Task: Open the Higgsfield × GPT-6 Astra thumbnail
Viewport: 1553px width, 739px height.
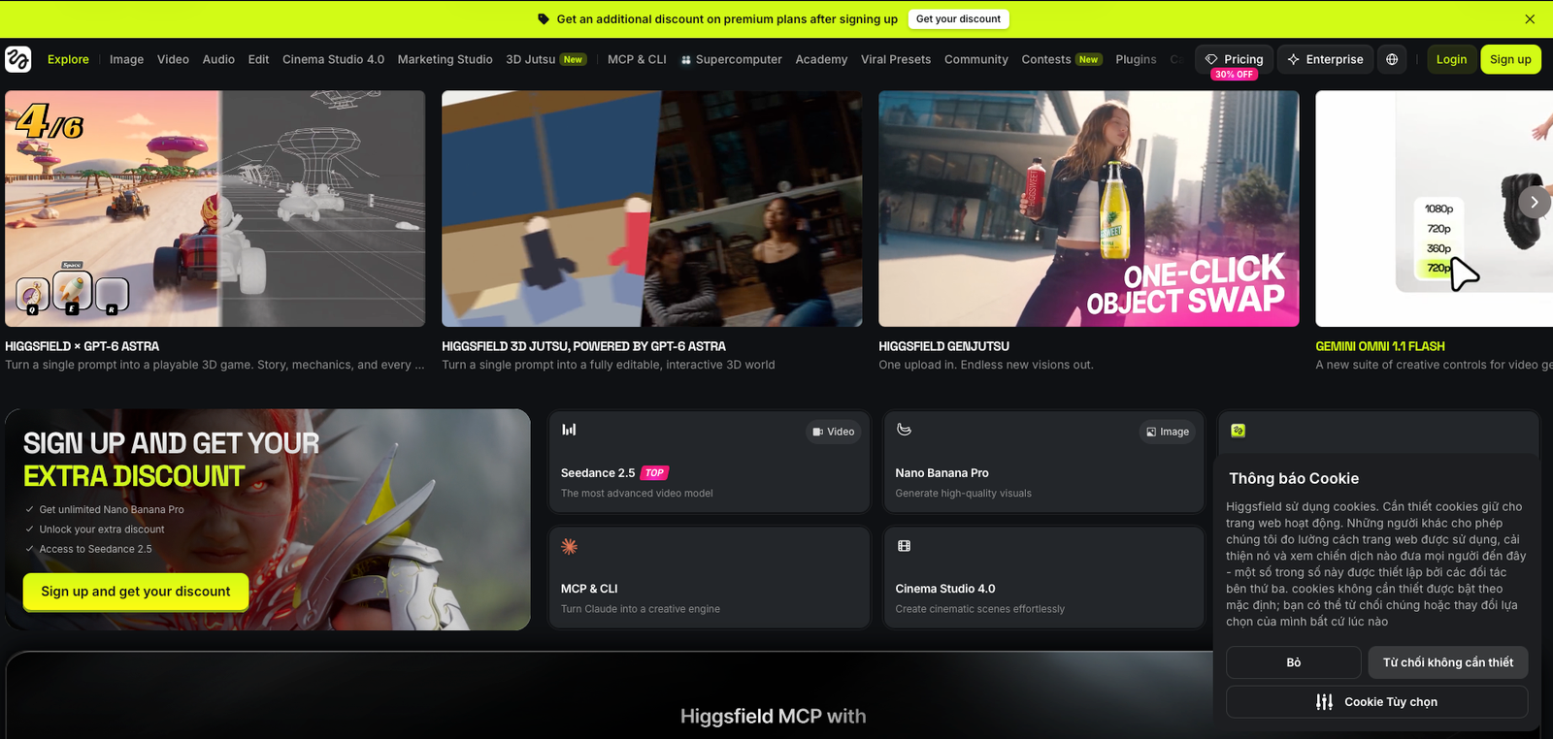Action: click(x=215, y=209)
